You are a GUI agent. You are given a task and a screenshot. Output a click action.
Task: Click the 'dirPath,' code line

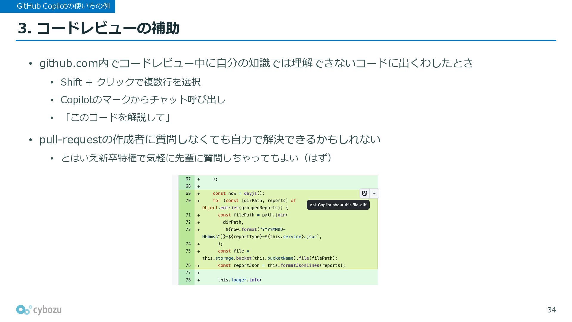233,222
